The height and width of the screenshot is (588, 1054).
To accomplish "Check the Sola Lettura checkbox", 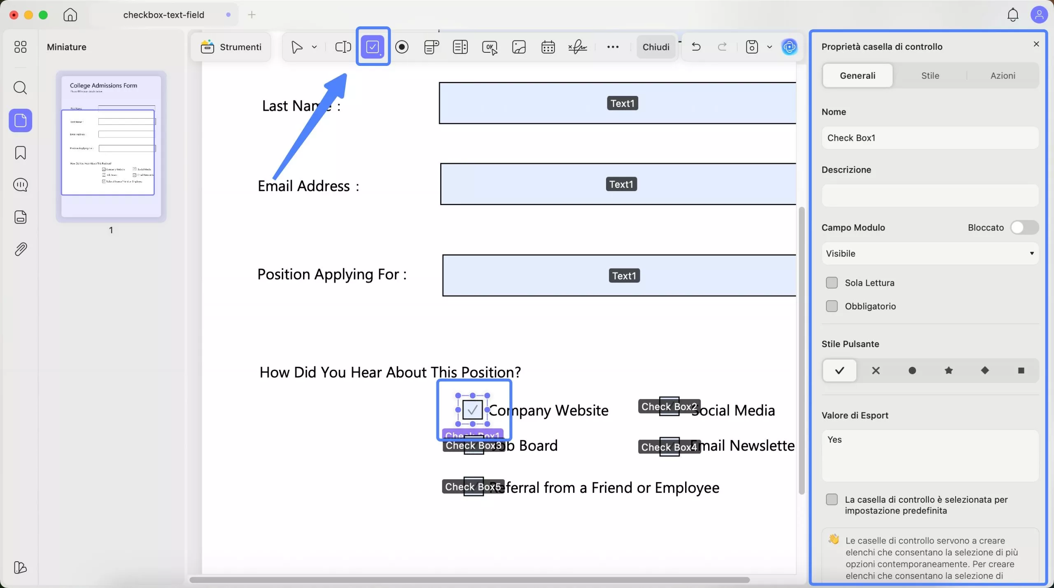I will (x=832, y=283).
